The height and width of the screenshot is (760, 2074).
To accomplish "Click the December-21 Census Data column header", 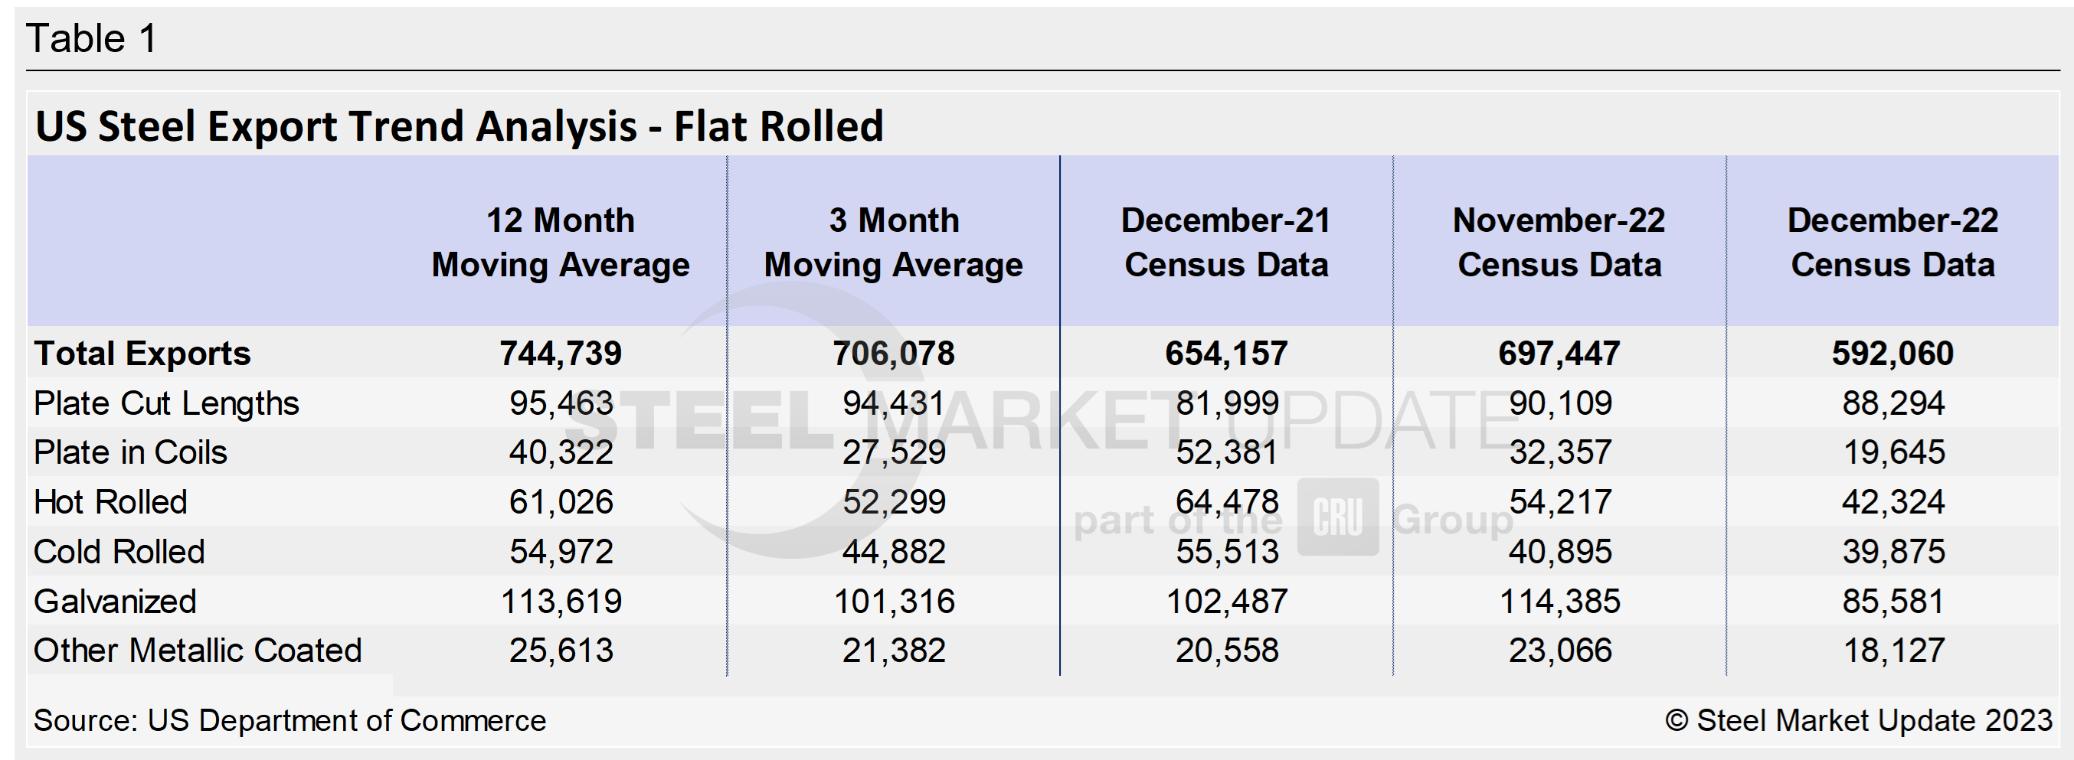I will (1225, 242).
